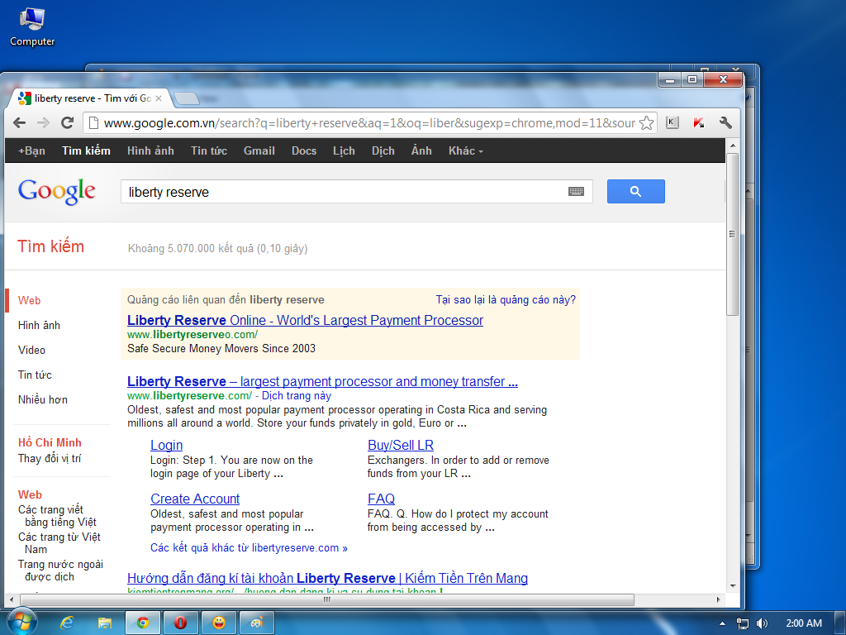
Task: Click the Google logo
Action: pos(57,191)
